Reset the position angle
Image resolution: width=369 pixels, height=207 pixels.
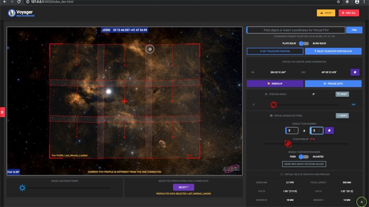pyautogui.click(x=342, y=94)
